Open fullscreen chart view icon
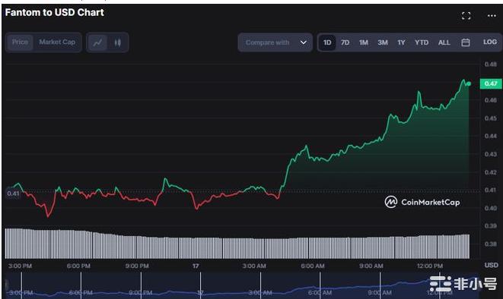The height and width of the screenshot is (299, 503). coord(466,16)
